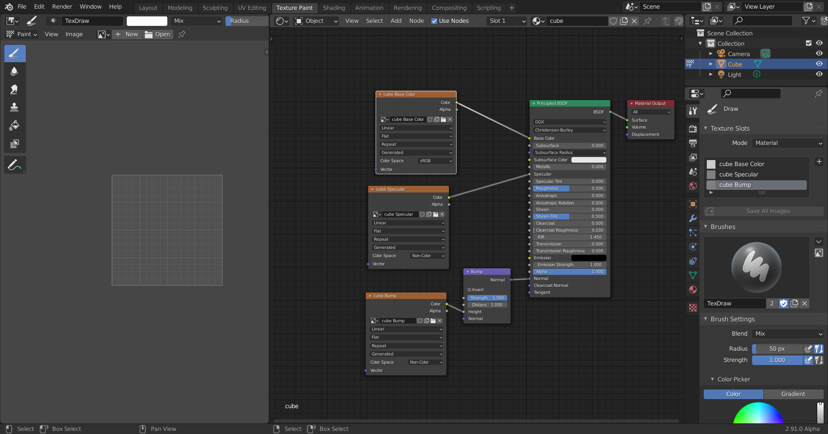Open Modifier Properties with the wrench icon
Screen dimensions: 828x434
693,219
